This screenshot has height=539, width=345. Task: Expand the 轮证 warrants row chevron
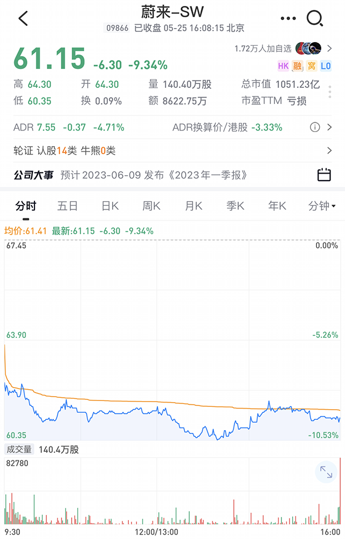tap(329, 150)
